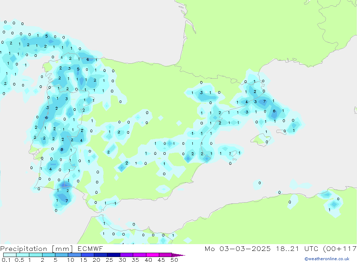Screen dimensions: 357x262
Task: Click the legend scale label '10'
Action: tap(71, 260)
